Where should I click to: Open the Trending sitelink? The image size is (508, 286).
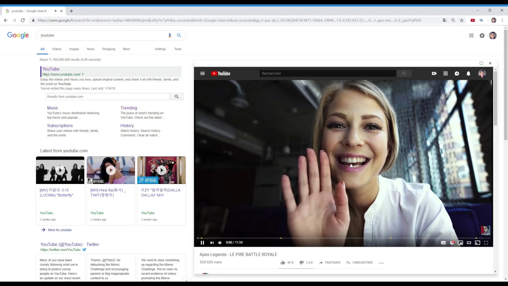(129, 108)
